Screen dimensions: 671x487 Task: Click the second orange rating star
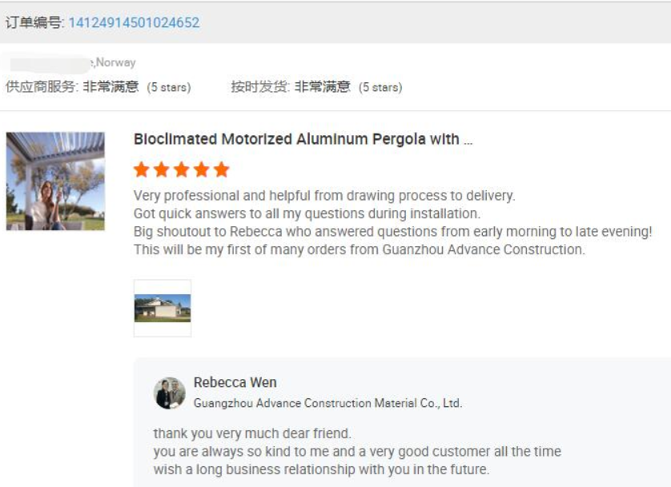coord(161,170)
